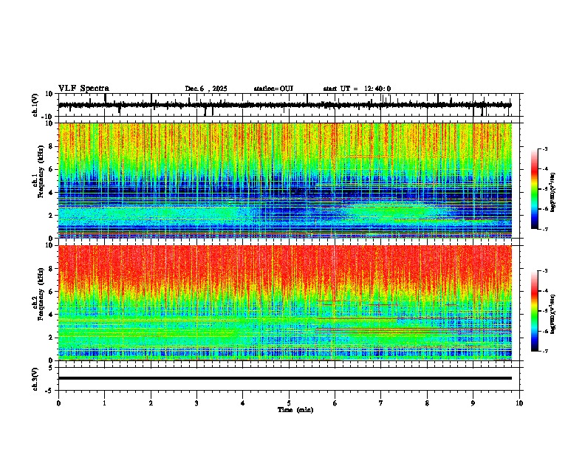
Task: Click the ch.2 spectrogram panel
Action: 285,303
